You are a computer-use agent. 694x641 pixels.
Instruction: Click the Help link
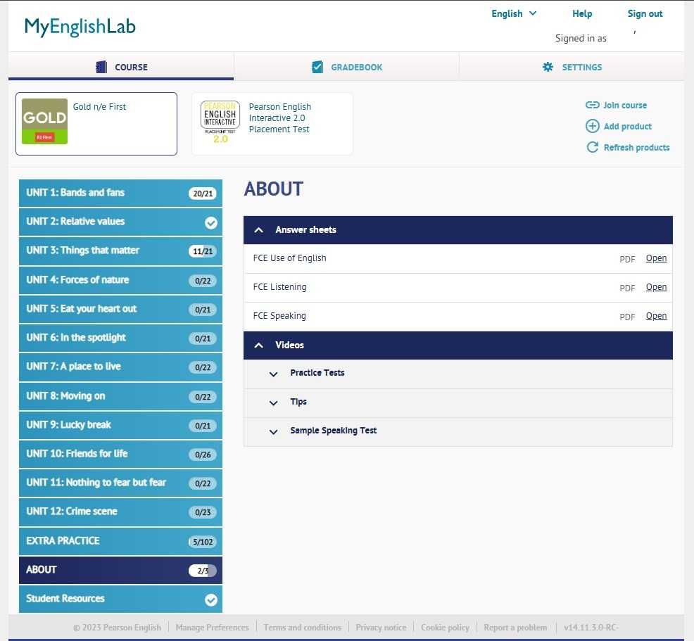[x=582, y=13]
